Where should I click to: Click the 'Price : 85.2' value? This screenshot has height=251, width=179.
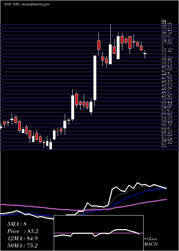(23, 231)
